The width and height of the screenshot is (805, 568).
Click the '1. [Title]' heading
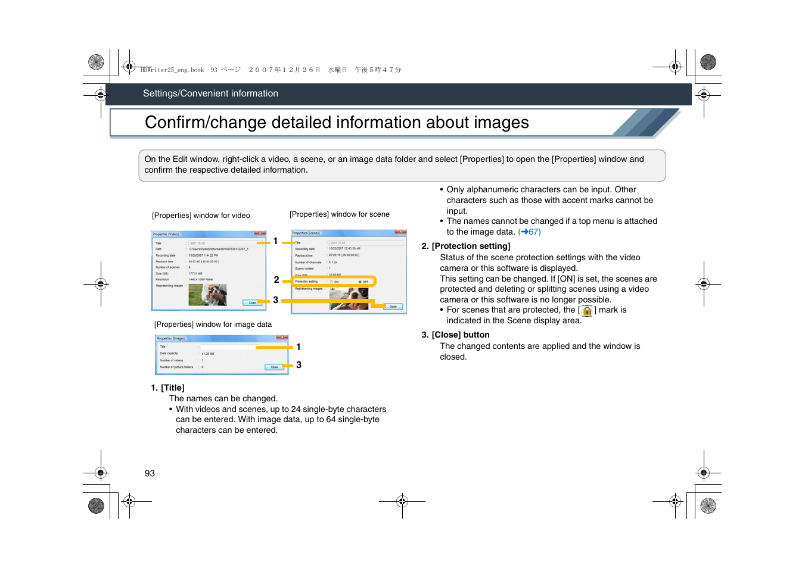tap(167, 388)
